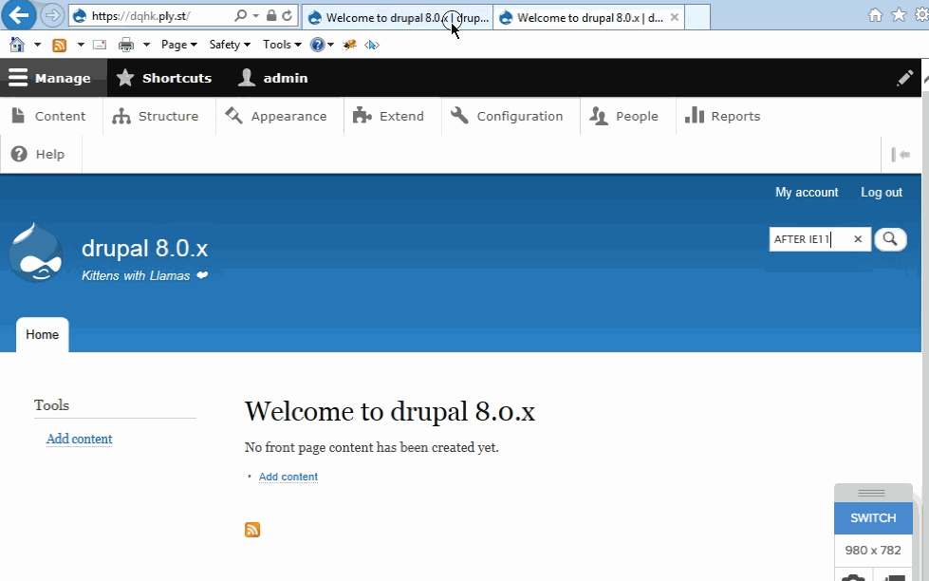This screenshot has height=581, width=929.
Task: Expand the Home button dropdown arrow
Action: pyautogui.click(x=37, y=45)
